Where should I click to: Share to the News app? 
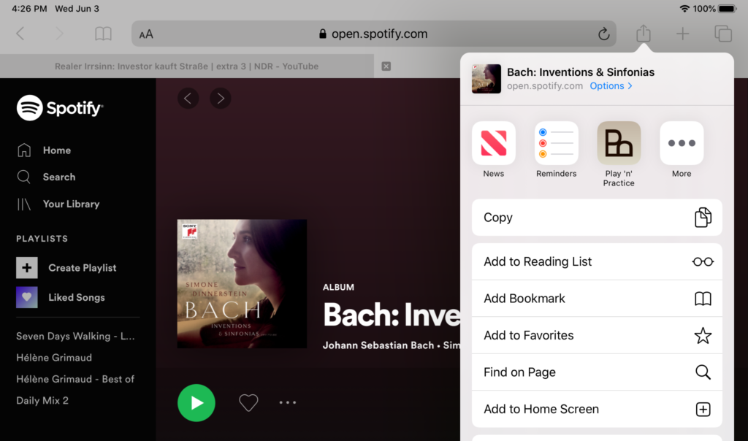point(493,150)
